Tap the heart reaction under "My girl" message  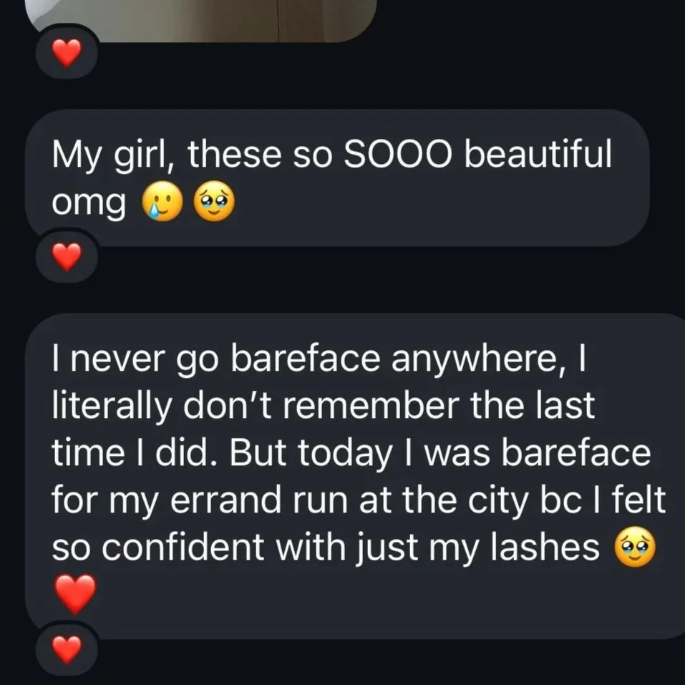(67, 257)
